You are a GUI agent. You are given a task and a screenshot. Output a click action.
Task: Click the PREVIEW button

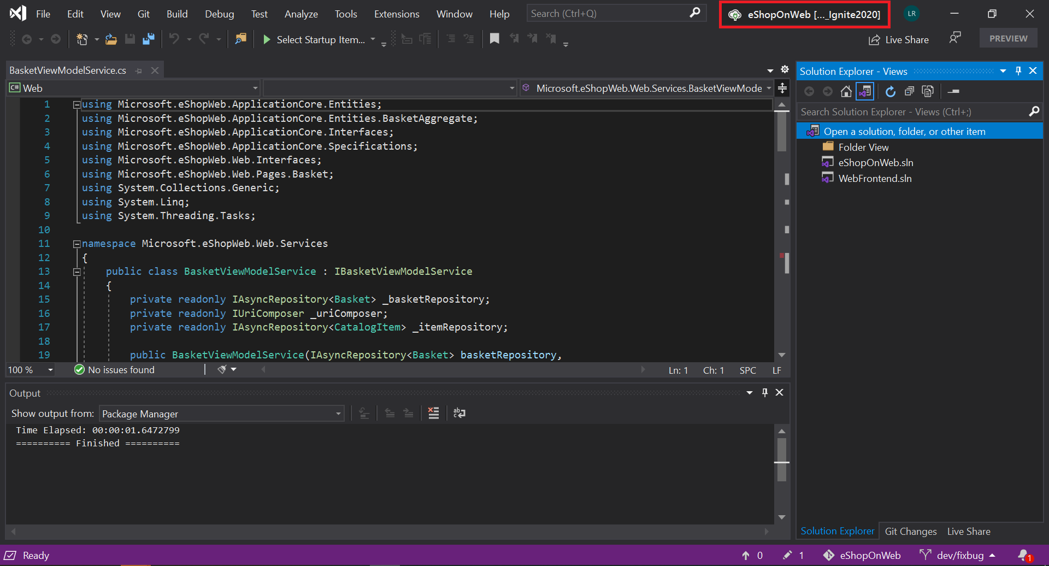pos(1007,38)
